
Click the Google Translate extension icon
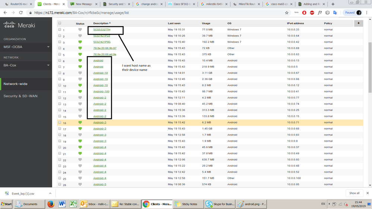click(x=335, y=13)
